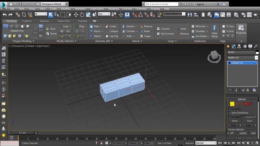
Task: Activate the Select and Link tool
Action: pyautogui.click(x=17, y=15)
